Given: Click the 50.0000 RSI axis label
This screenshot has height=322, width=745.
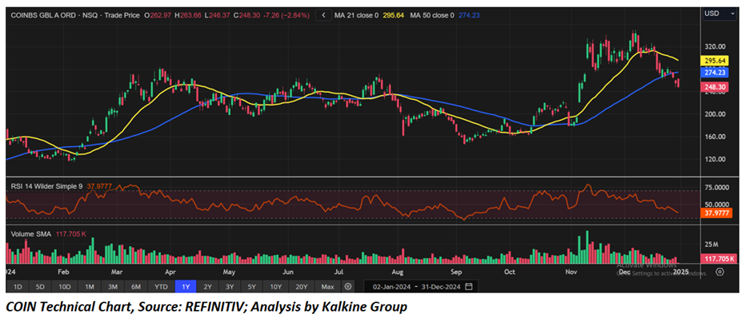Looking at the screenshot, I should [718, 204].
